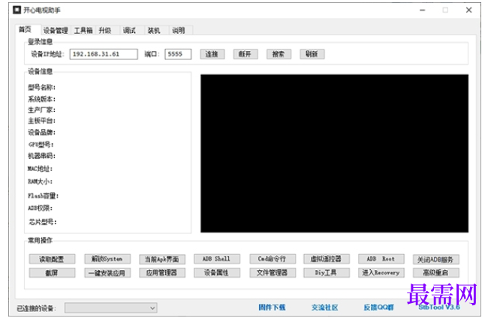491x318 pixels.
Task: Open the 反馈QQ群 link
Action: pos(378,307)
